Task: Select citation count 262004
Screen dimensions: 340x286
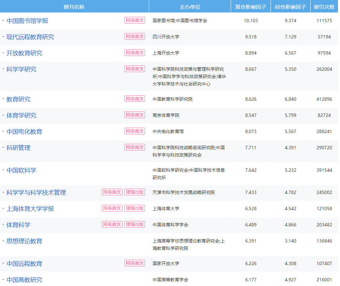Action: tap(324, 69)
